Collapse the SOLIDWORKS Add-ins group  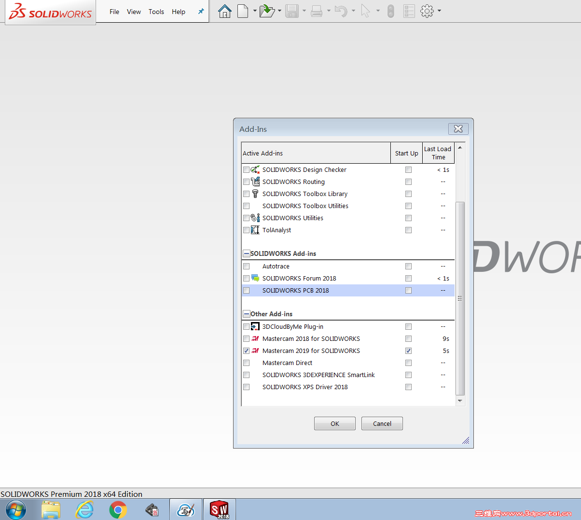[x=247, y=253]
